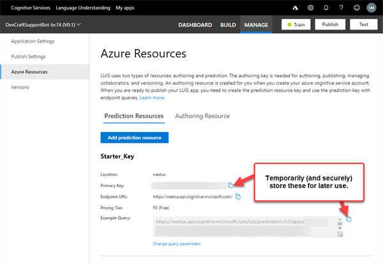This screenshot has width=383, height=264.
Task: Click Add prediction resource button
Action: click(x=134, y=138)
